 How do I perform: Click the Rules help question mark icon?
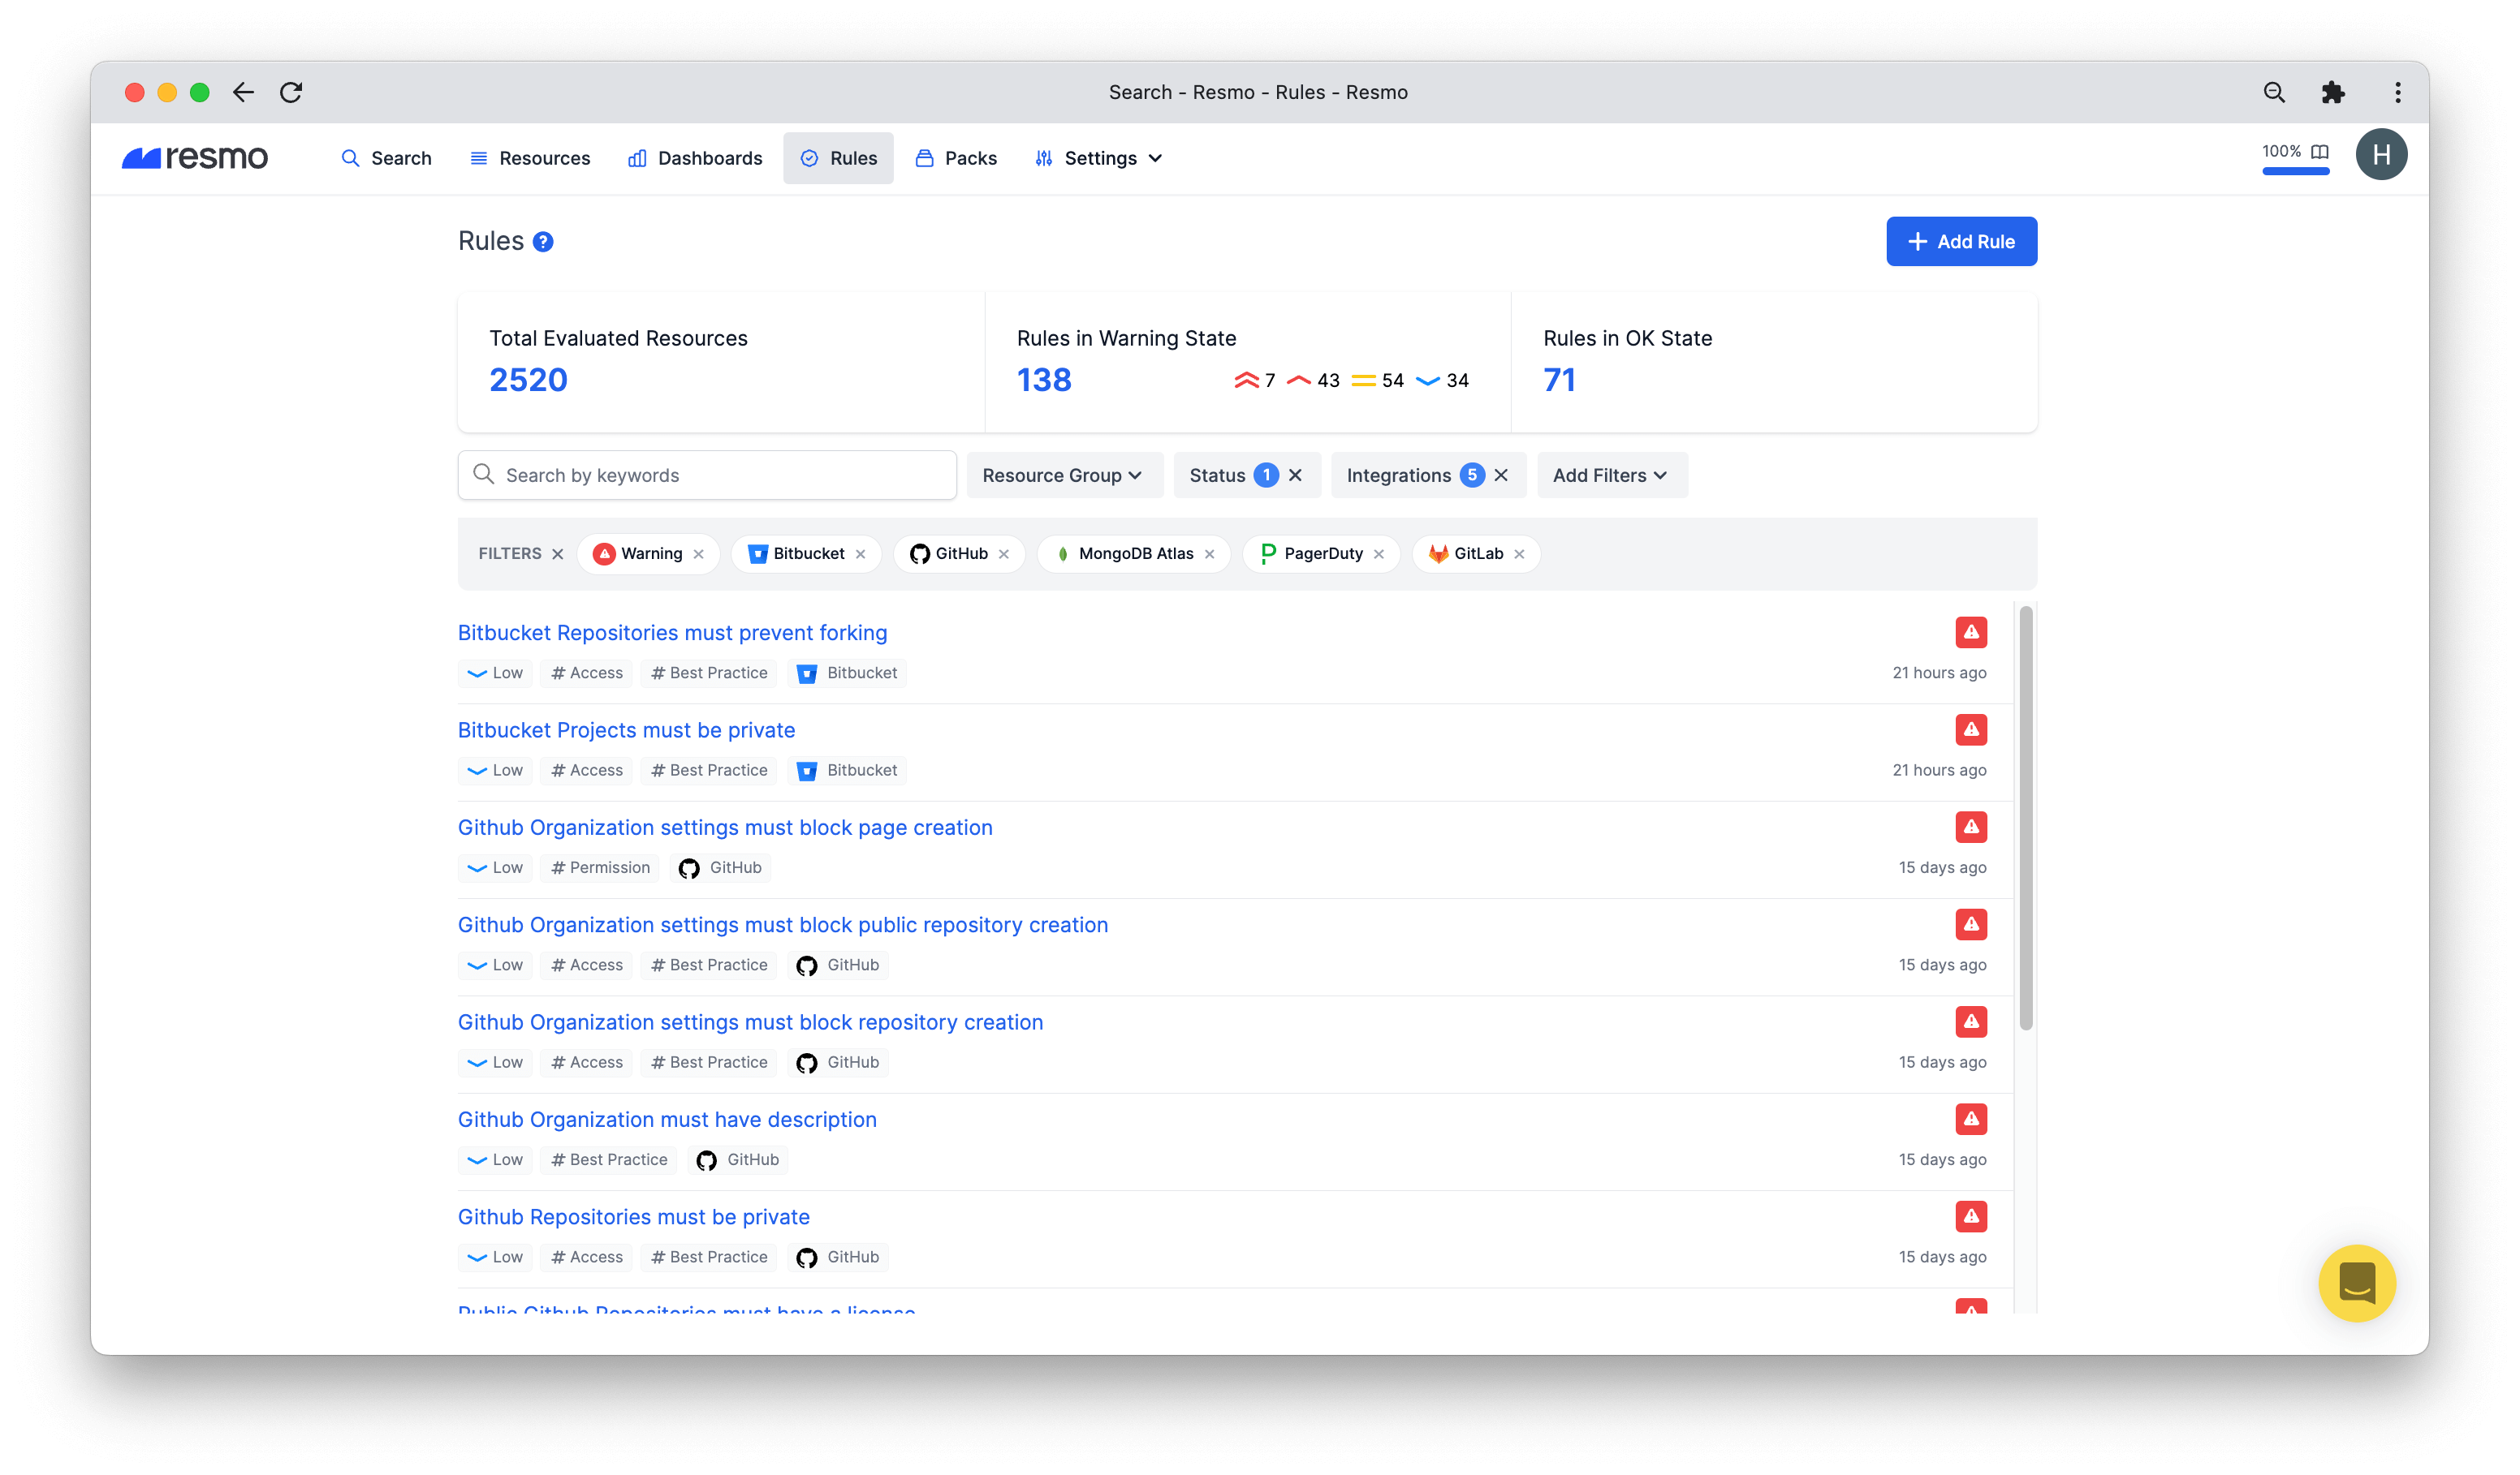(543, 242)
